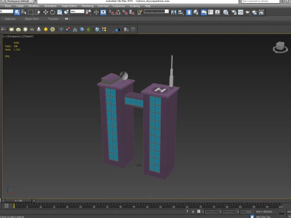Click the yellow box primitive icon
This screenshot has height=218, width=291.
12,30
